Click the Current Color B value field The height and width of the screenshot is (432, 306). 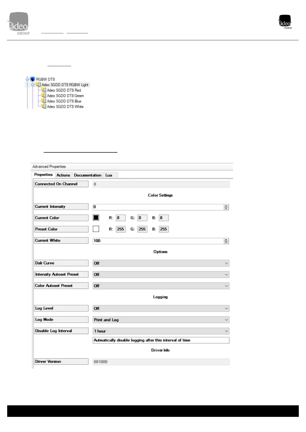tap(164, 218)
